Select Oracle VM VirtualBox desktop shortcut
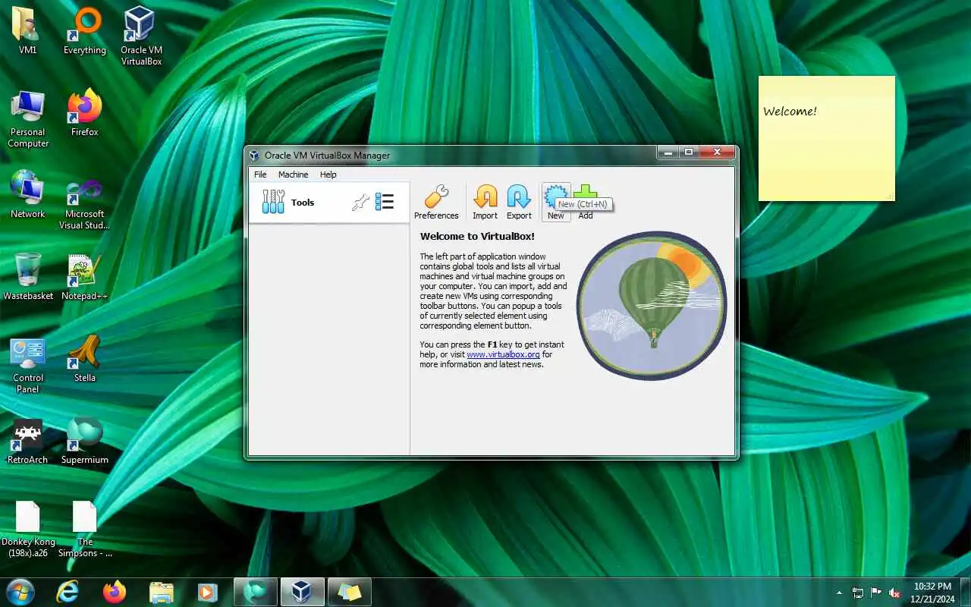This screenshot has width=971, height=607. [141, 36]
